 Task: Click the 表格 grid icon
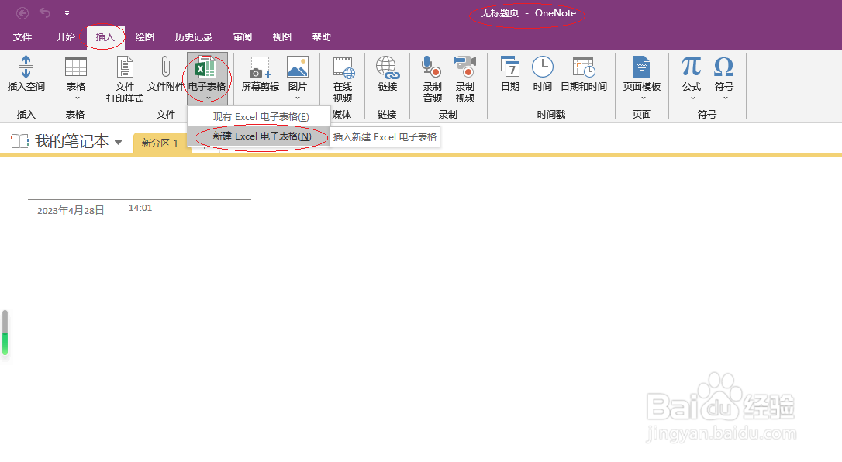76,67
